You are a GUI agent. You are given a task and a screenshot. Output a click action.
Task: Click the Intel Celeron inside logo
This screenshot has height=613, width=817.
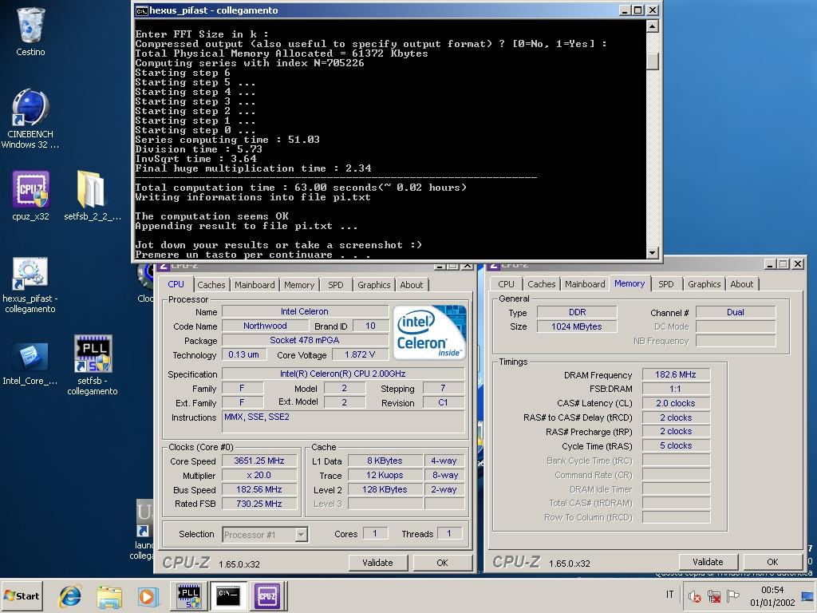pos(429,332)
